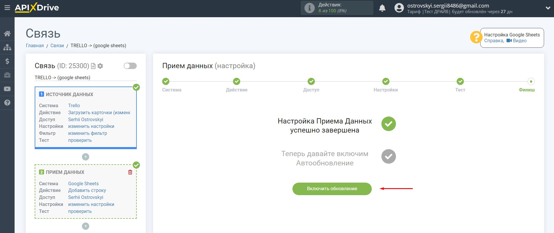The image size is (554, 233).
Task: Open the YouTube video icon in sidebar
Action: tap(7, 89)
